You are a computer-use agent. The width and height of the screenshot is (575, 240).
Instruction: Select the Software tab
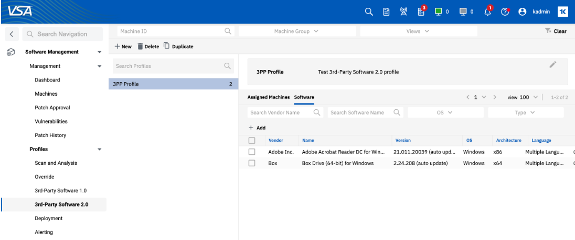pos(304,97)
